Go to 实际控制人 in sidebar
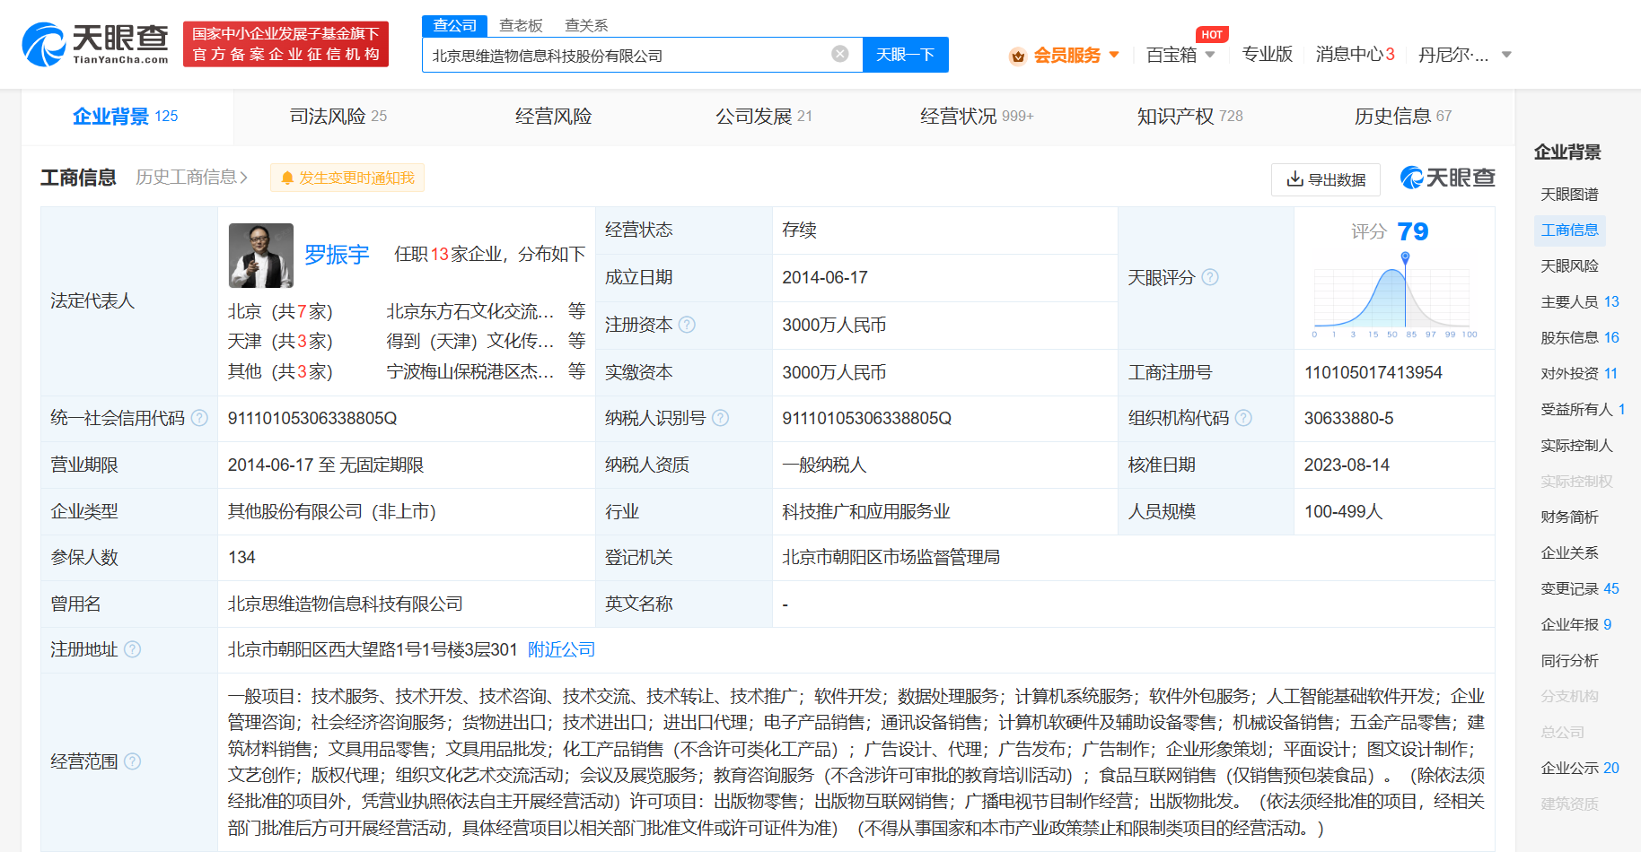 (1576, 445)
